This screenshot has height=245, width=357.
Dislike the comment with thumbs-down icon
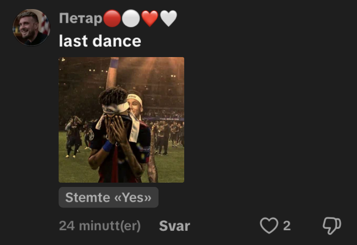332,225
